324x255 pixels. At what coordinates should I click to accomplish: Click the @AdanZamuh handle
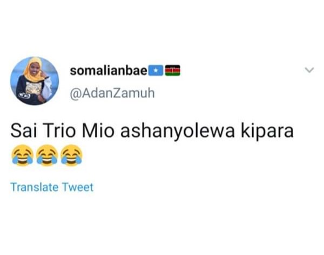112,93
